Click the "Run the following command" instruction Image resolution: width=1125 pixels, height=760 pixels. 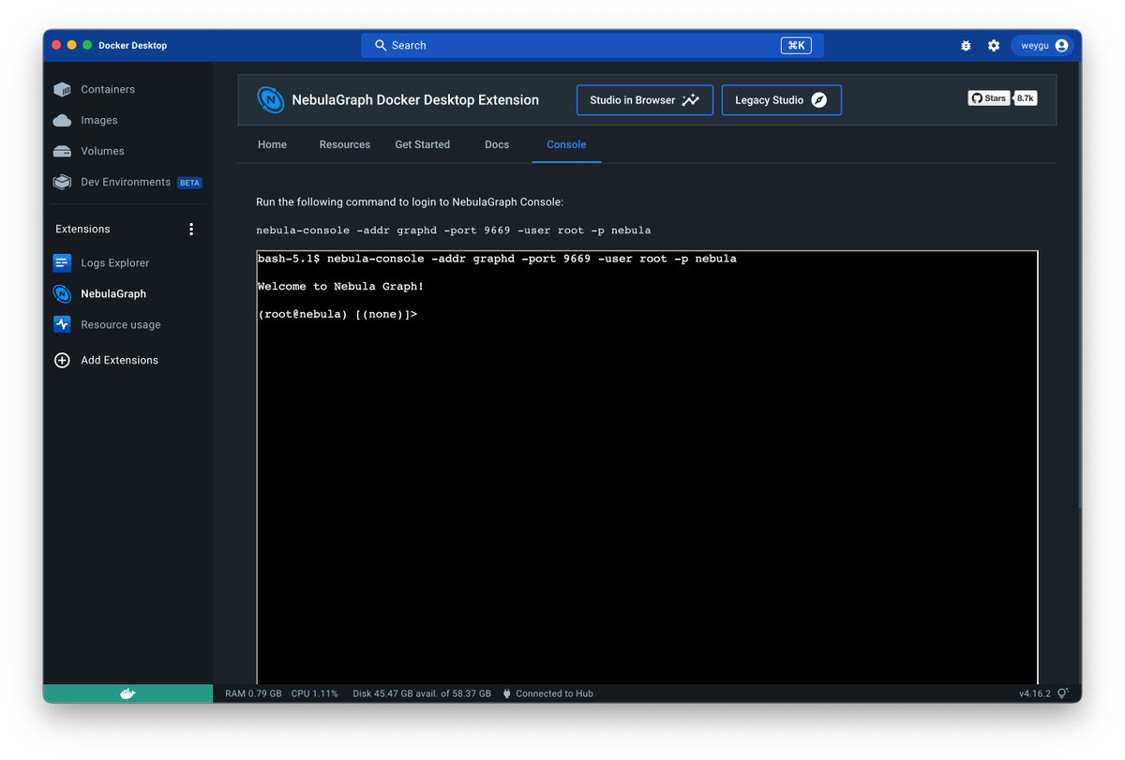tap(410, 202)
